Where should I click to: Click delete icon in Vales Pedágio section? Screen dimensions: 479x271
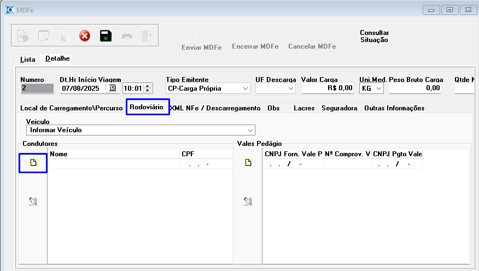[x=248, y=202]
